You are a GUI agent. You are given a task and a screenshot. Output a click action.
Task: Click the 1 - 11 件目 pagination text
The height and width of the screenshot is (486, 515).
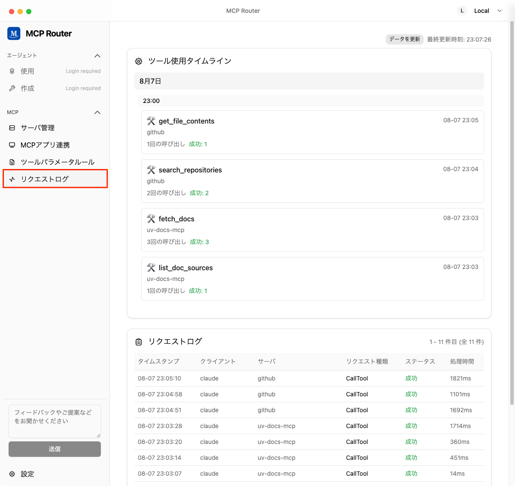(457, 342)
